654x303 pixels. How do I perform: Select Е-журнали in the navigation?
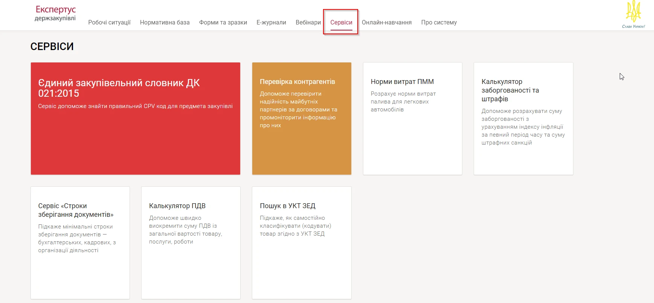[271, 23]
